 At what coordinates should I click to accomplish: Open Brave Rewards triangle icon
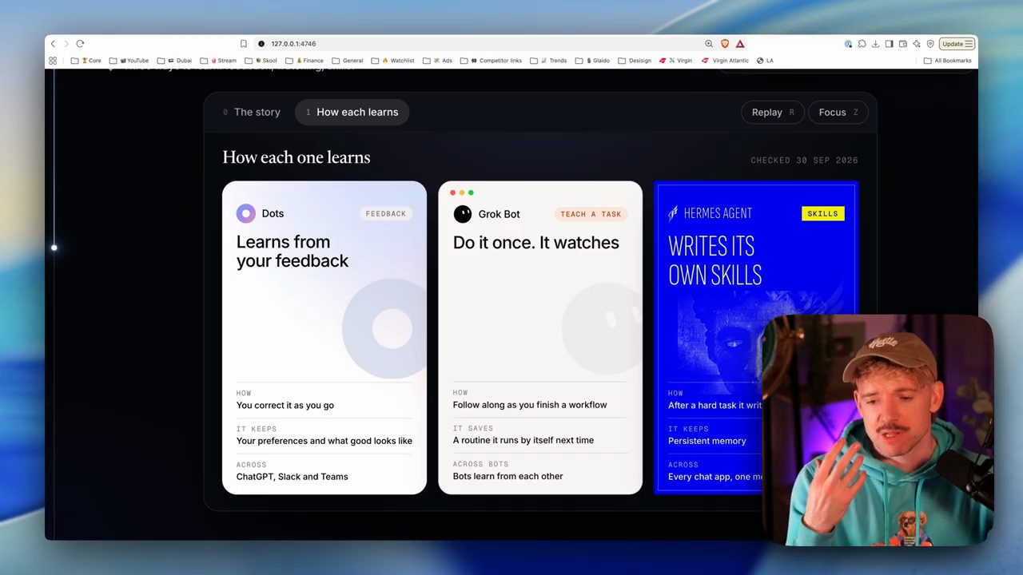pos(740,44)
